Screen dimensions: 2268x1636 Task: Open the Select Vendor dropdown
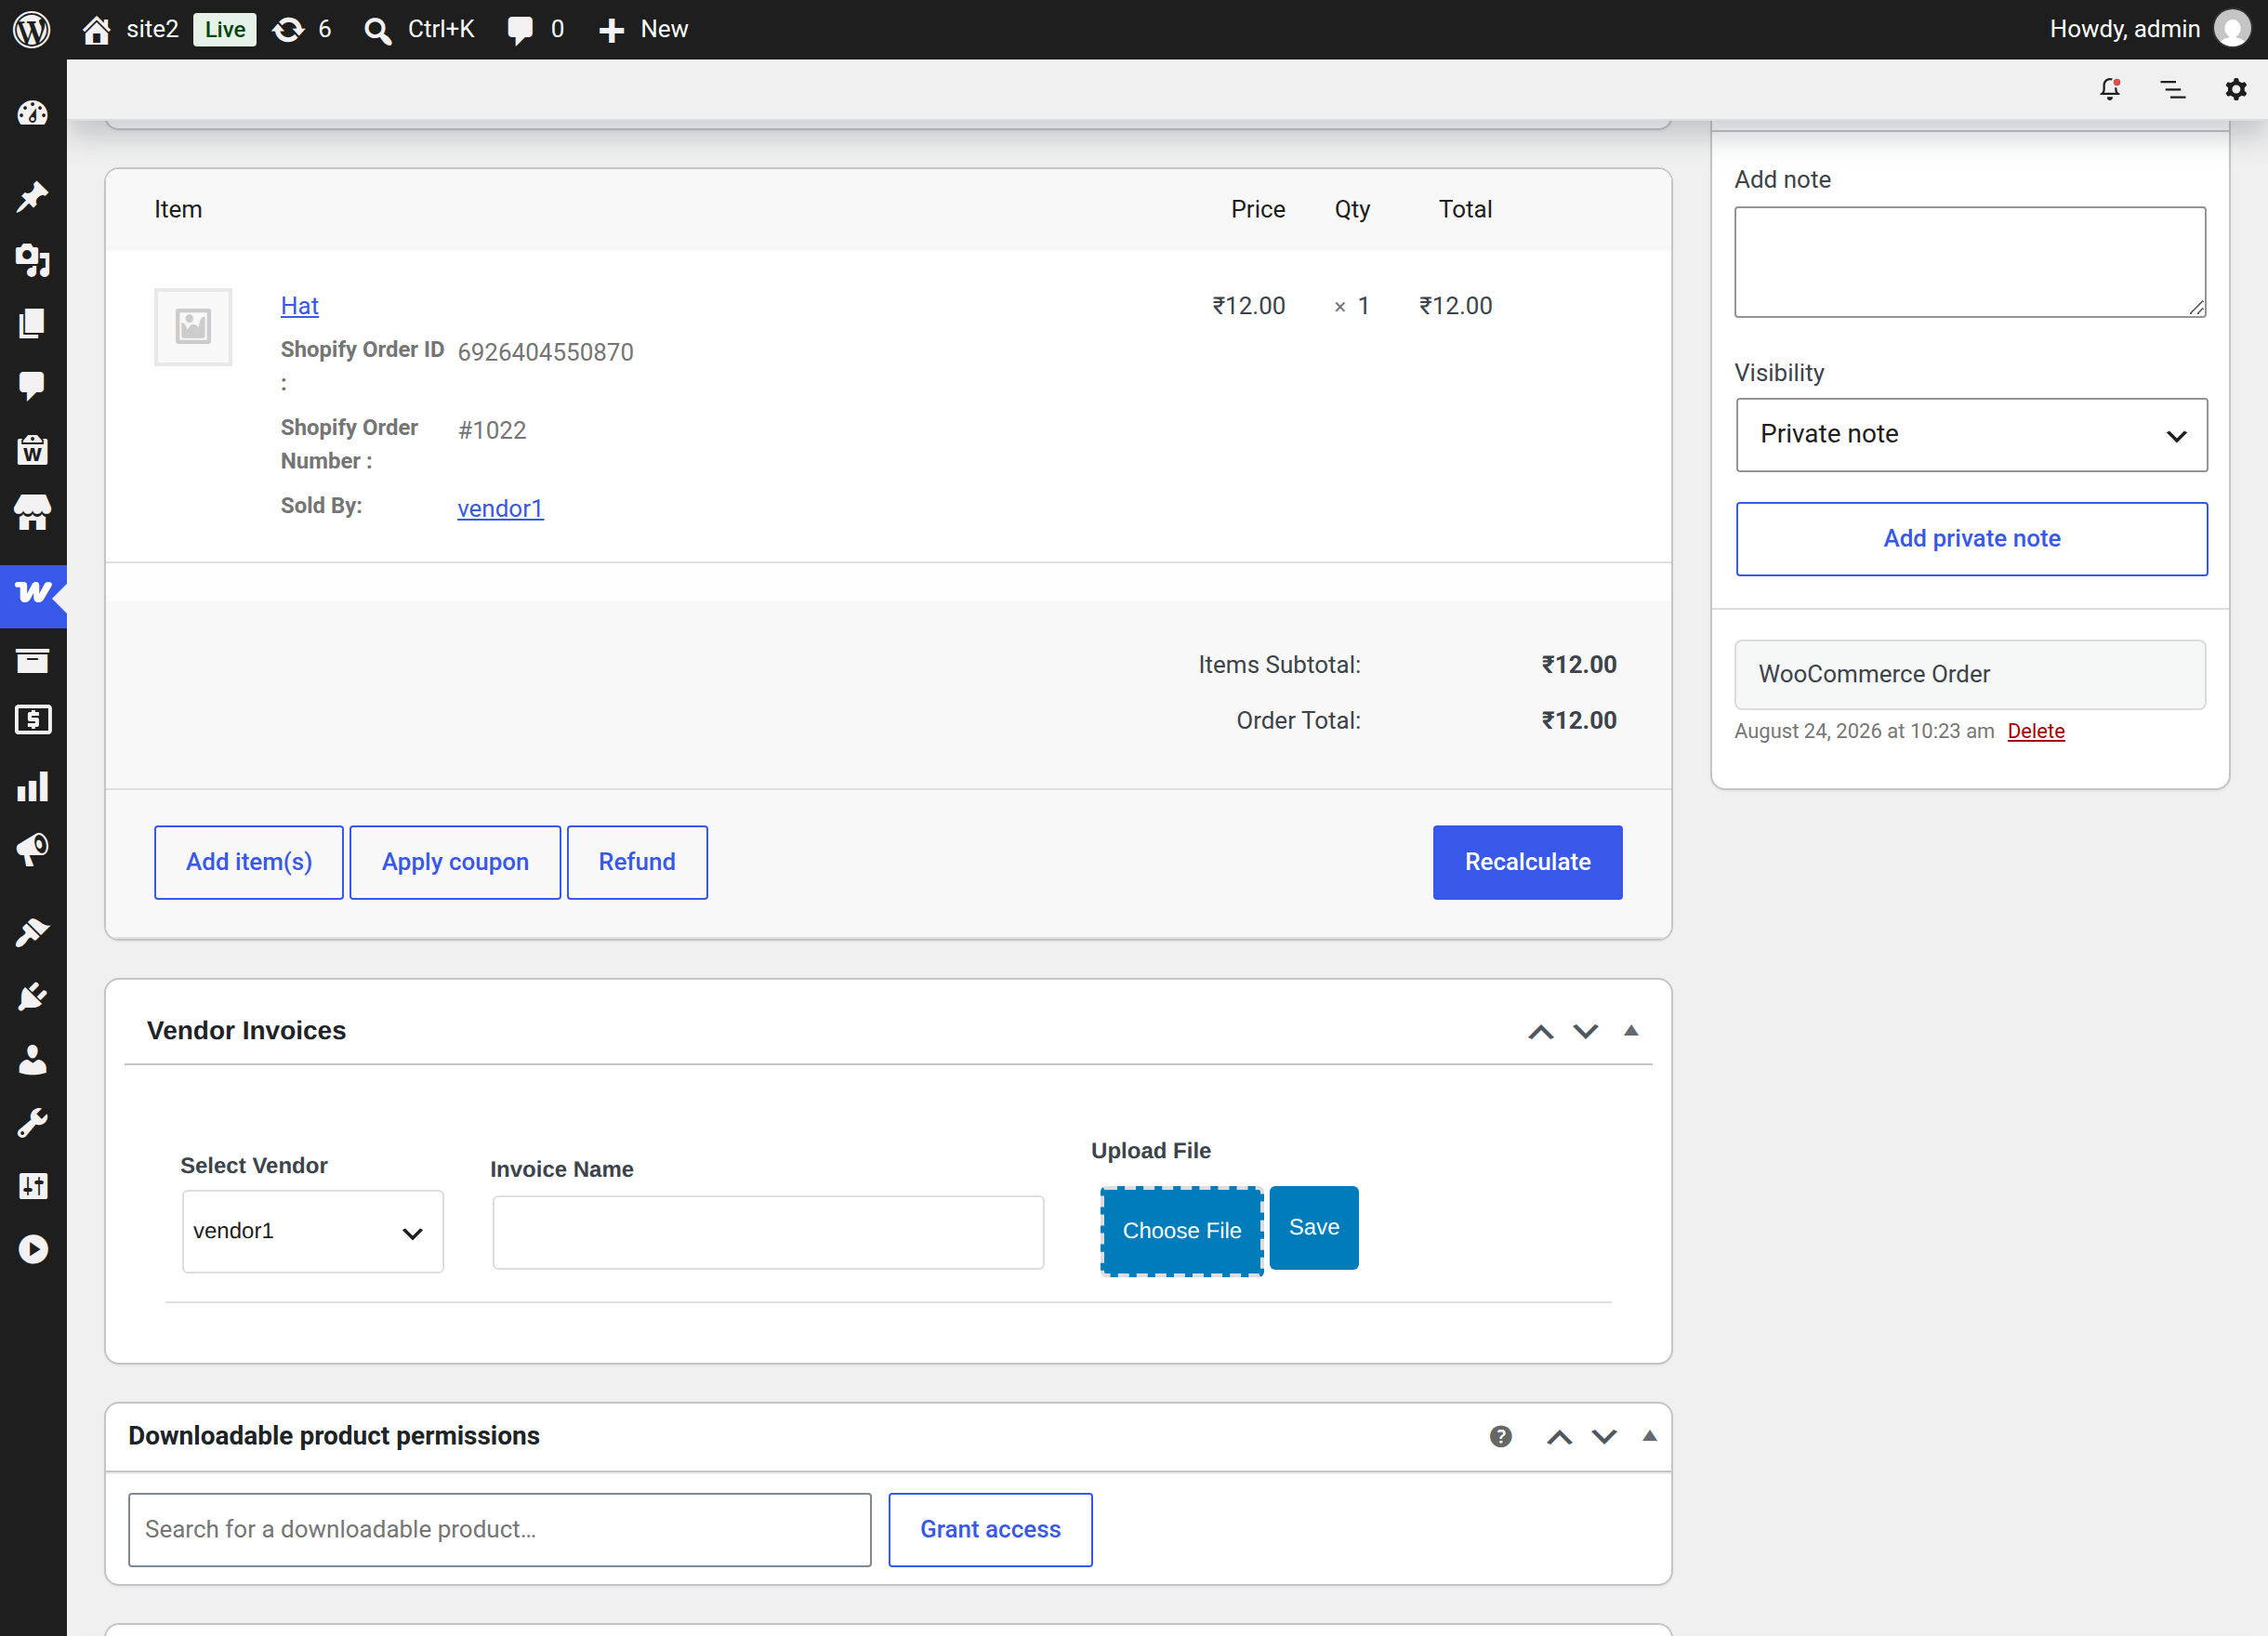pos(313,1231)
